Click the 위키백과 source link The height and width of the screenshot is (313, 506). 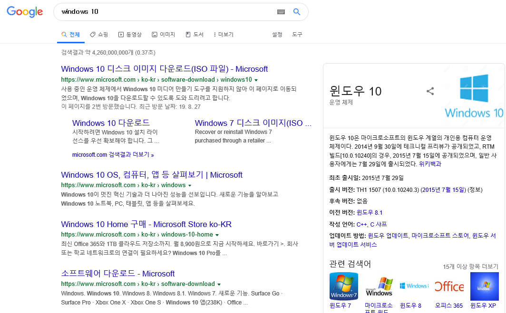430,164
